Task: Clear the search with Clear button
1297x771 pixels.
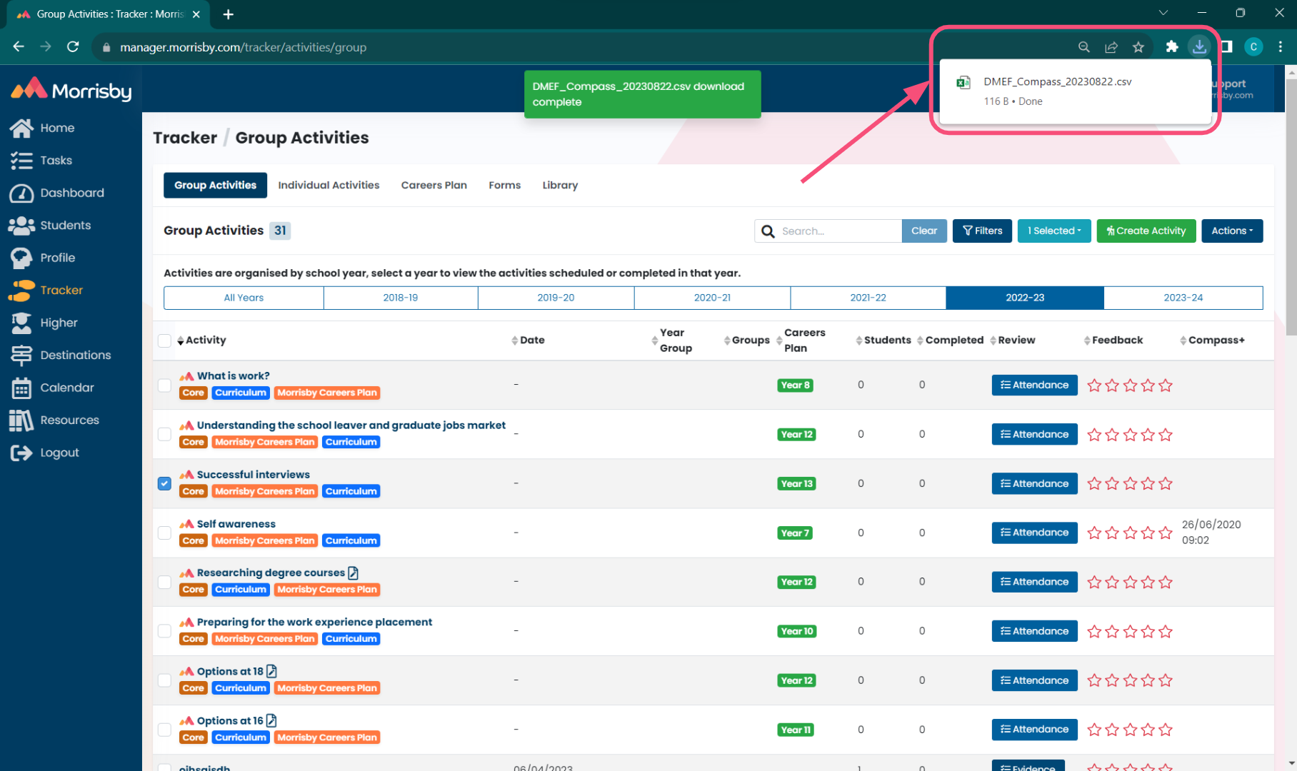Action: (924, 231)
